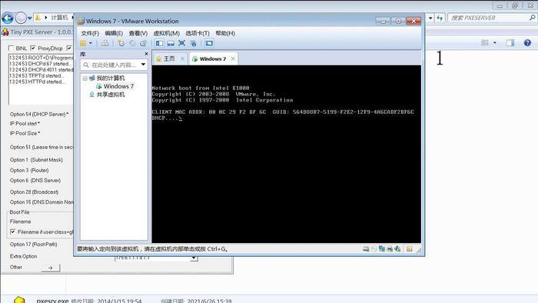
Task: Click the Other '->' button in PXE Server
Action: point(51,268)
